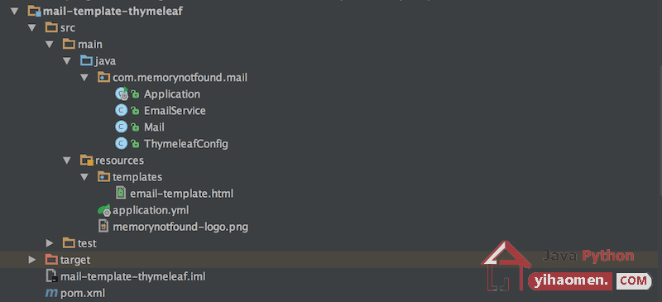This screenshot has height=302, width=662.
Task: Select the main folder item
Action: click(90, 45)
